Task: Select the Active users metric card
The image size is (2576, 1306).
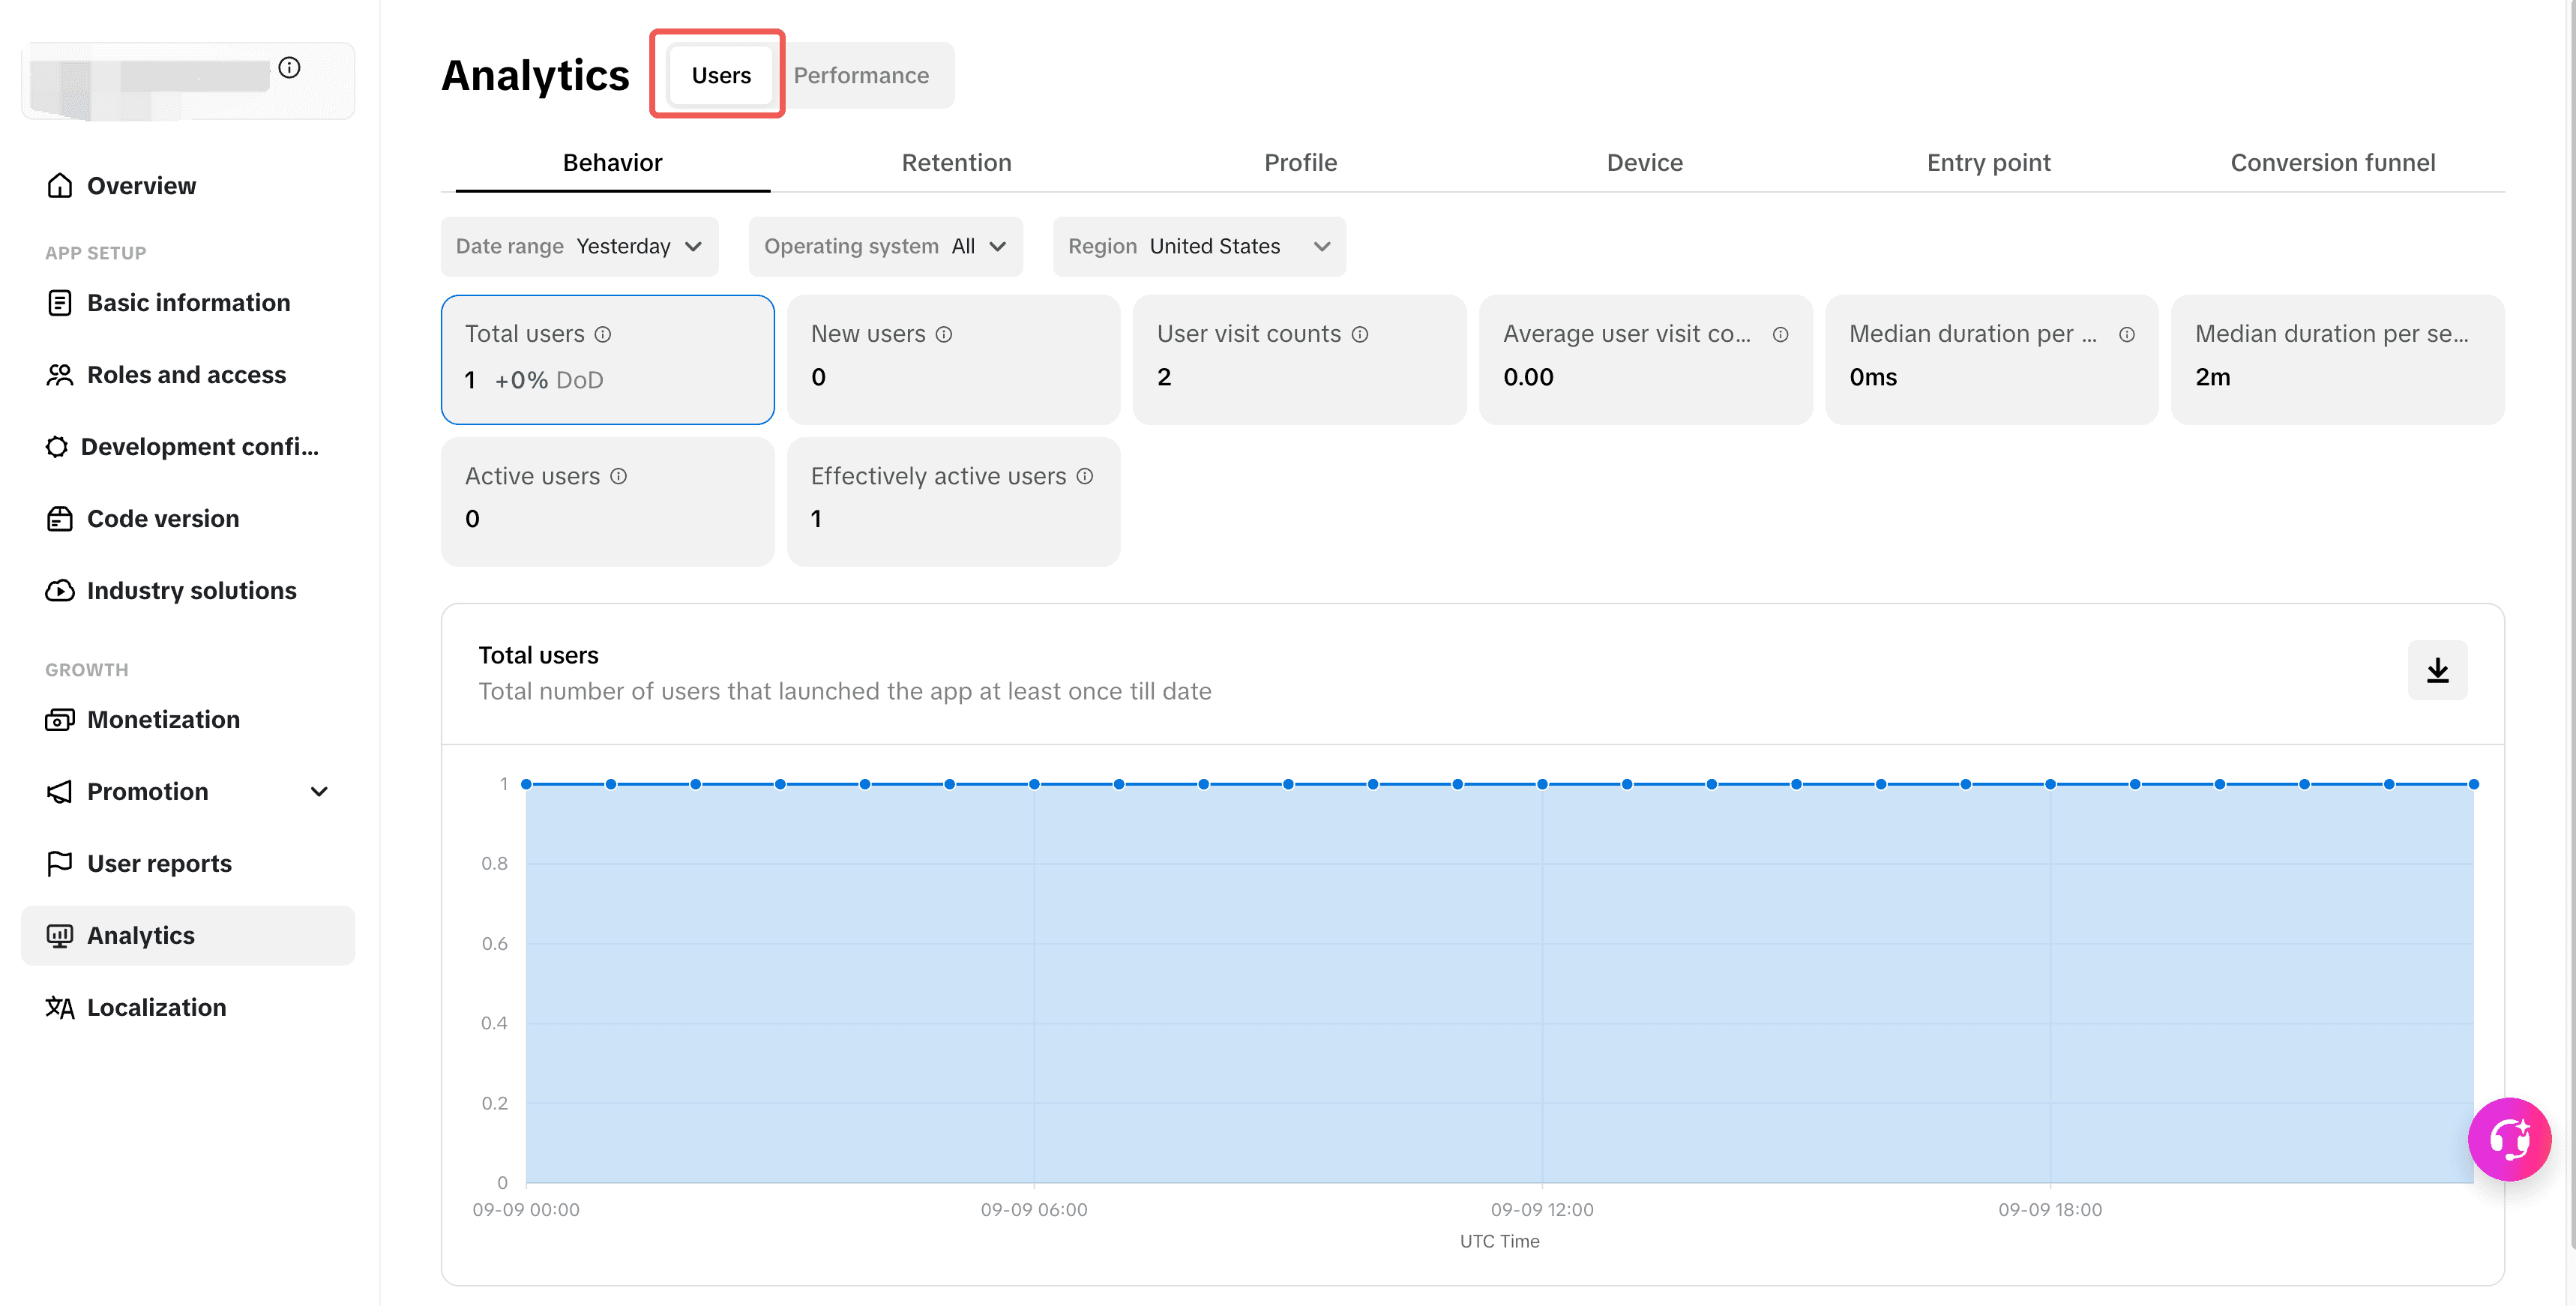Action: pos(608,502)
